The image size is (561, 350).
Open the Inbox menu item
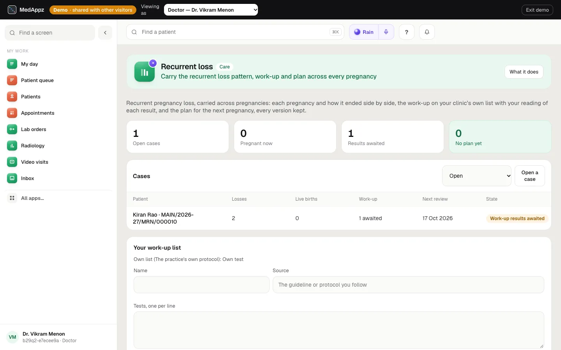pyautogui.click(x=58, y=178)
